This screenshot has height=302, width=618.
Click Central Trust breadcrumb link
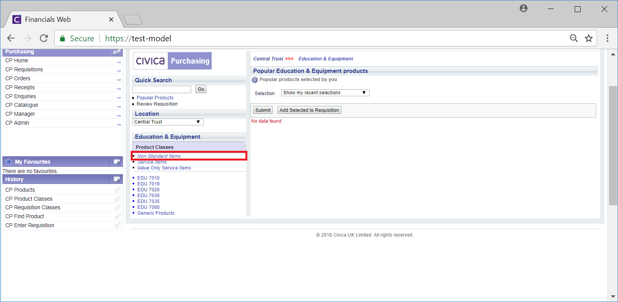pos(268,59)
